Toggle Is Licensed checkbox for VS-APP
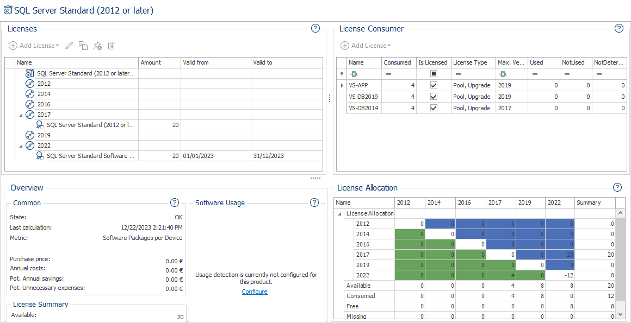Screen dimensions: 631x323 434,85
